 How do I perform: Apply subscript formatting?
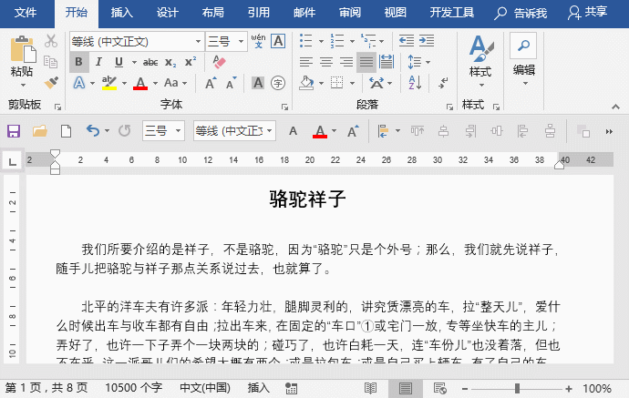171,62
